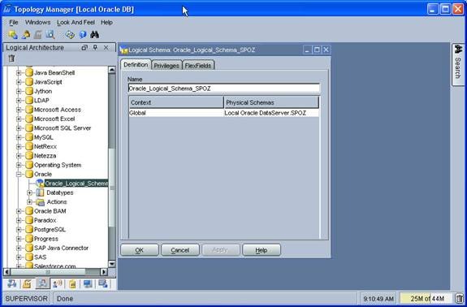Viewport: 467px width, 307px height.
Task: Maximize the Logical Schema inner window
Action: [317, 50]
